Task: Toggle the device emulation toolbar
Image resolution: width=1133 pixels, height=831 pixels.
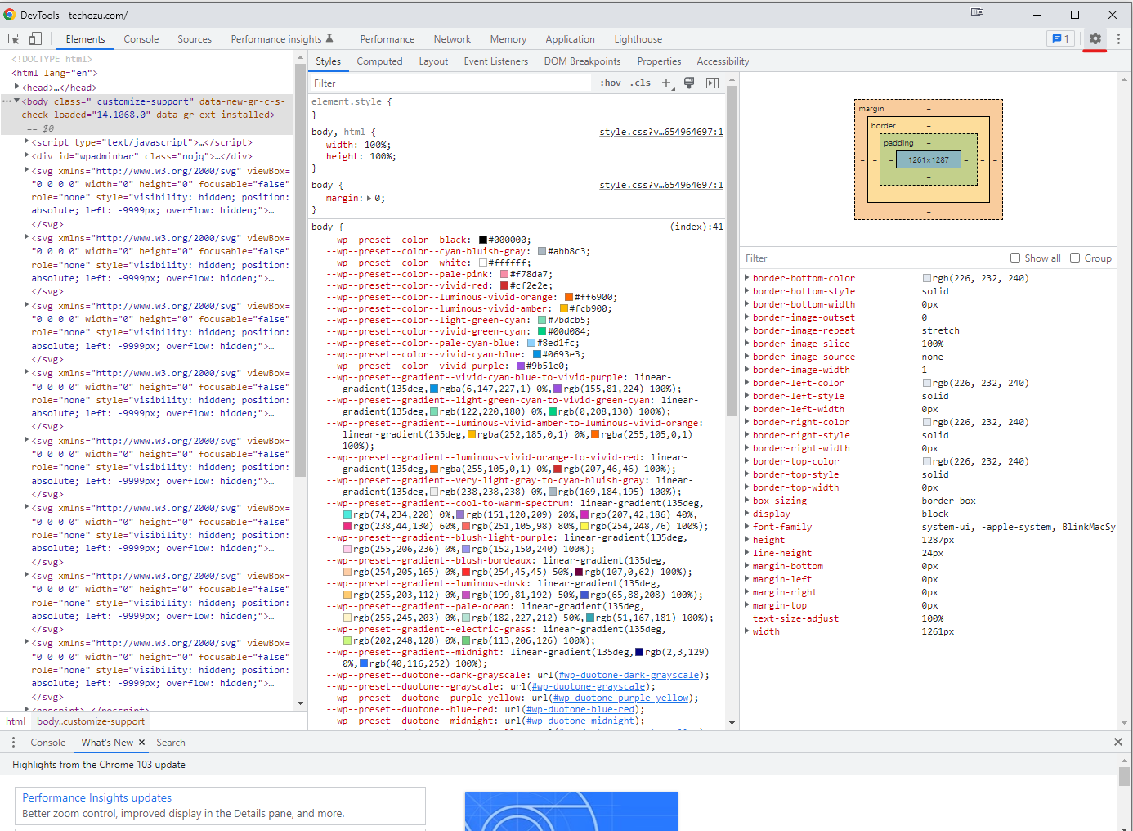Action: [34, 38]
